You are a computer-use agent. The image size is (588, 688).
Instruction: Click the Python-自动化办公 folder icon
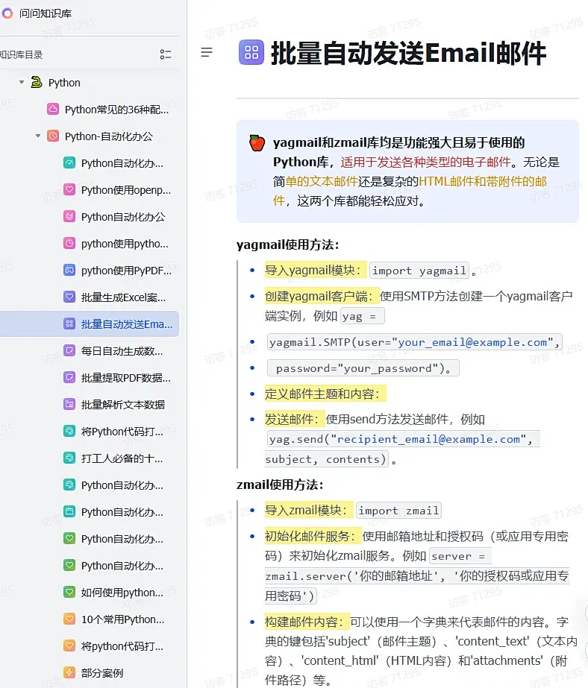[x=53, y=136]
